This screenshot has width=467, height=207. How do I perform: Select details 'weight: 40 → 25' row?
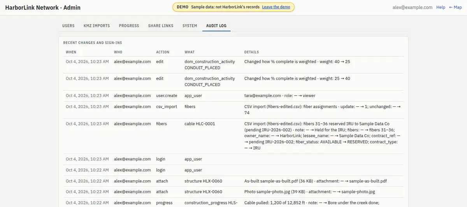pyautogui.click(x=233, y=65)
